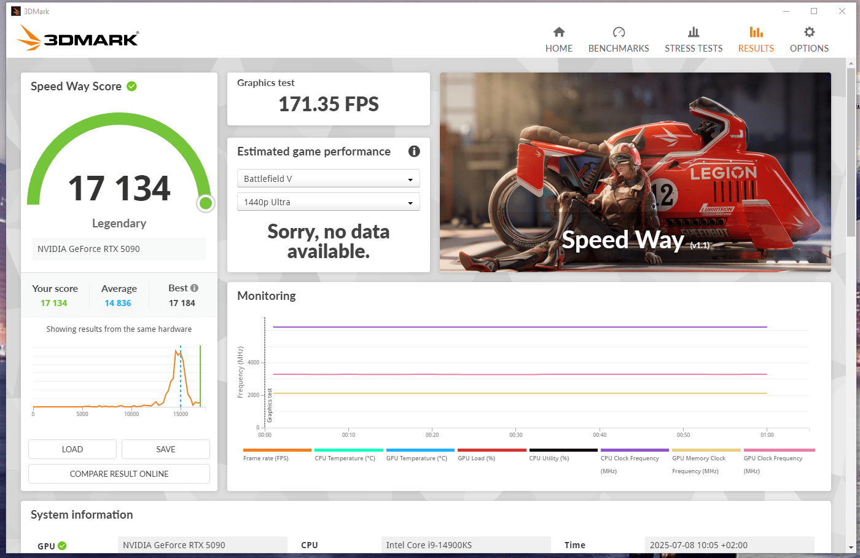Click the scrollbar up arrow
The image size is (860, 558).
[x=851, y=62]
